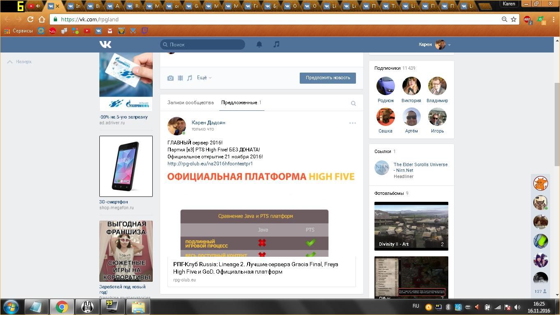Screen dimensions: 560x315
Task: Expand the Керен profile menu arrow
Action: pyautogui.click(x=449, y=45)
